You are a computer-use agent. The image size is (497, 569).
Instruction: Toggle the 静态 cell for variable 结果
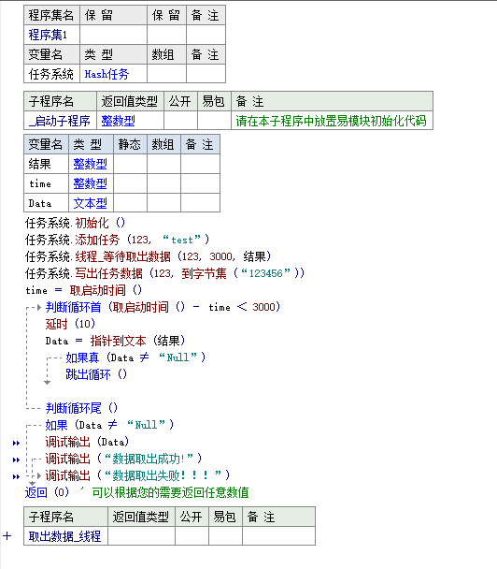pyautogui.click(x=131, y=164)
